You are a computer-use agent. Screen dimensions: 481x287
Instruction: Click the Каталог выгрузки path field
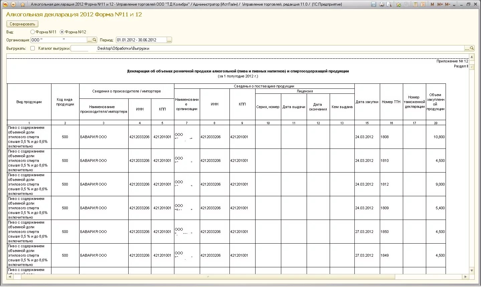pyautogui.click(x=267, y=48)
